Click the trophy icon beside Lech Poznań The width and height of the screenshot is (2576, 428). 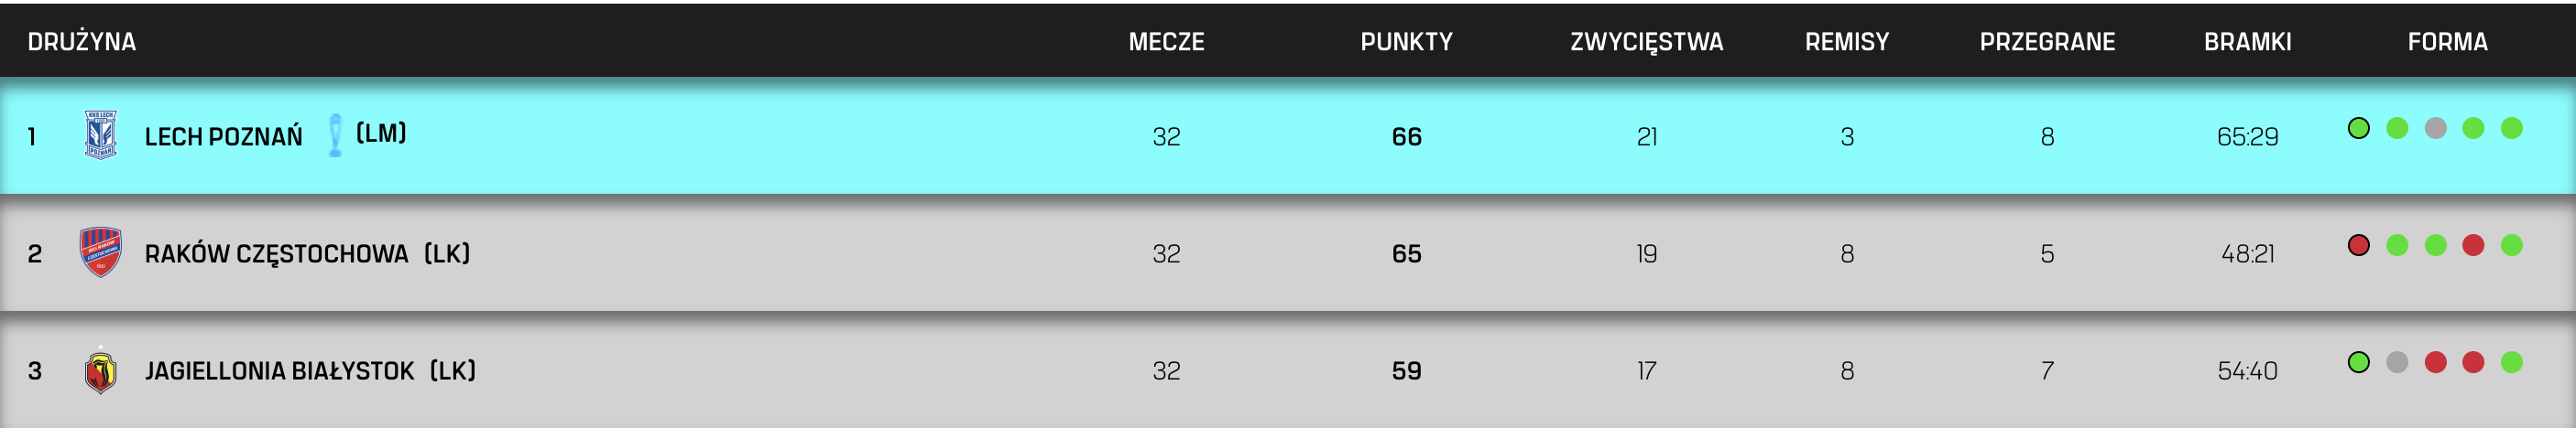(335, 134)
